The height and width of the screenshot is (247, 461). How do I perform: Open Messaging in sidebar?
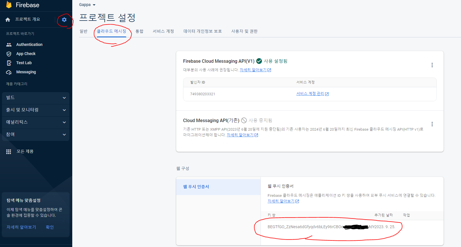coord(26,72)
